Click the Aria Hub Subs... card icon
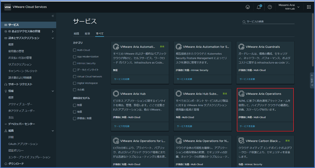315x168 pixels. pyautogui.click(x=179, y=94)
